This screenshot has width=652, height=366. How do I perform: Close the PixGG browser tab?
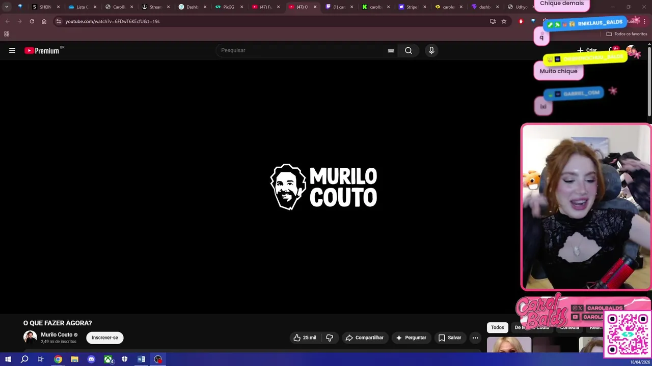coord(241,7)
